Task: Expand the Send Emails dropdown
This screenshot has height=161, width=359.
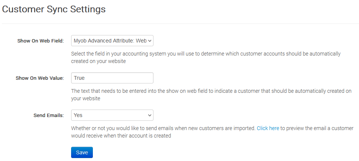Action: pyautogui.click(x=112, y=115)
